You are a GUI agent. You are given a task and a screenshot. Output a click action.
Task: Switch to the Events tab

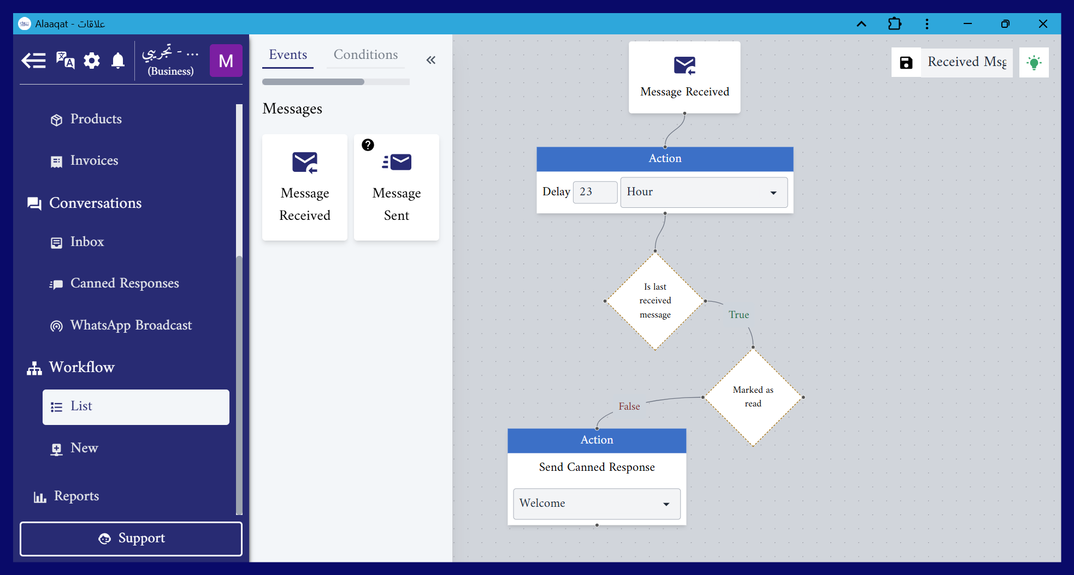[288, 55]
